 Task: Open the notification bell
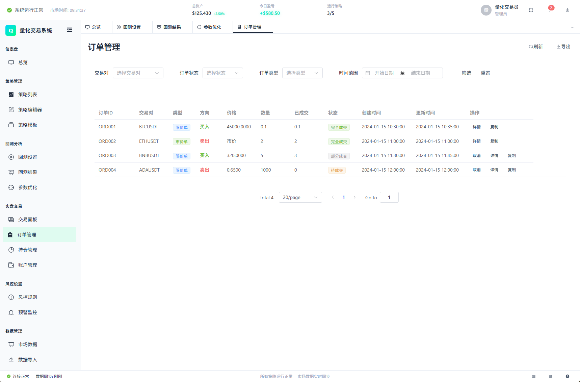click(x=549, y=10)
